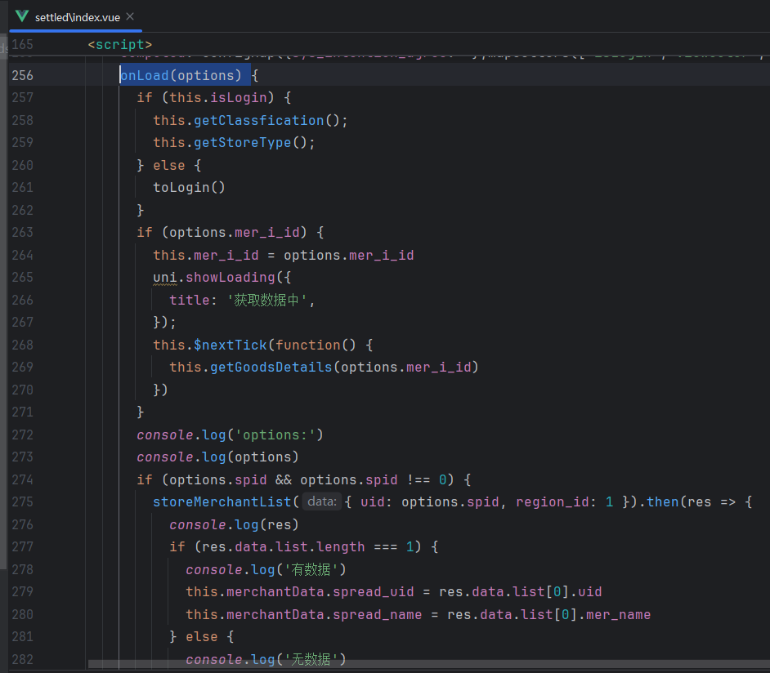Jump to the sticky <script> line
The height and width of the screenshot is (673, 770).
tap(120, 45)
